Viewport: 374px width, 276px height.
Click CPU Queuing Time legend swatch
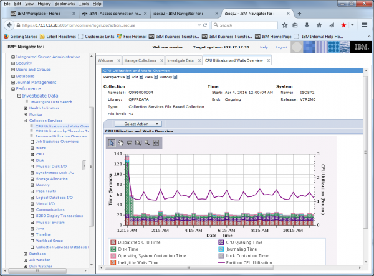coord(221,242)
